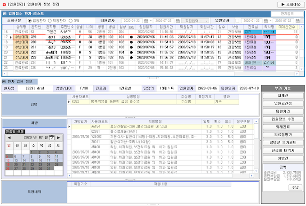This screenshot has width=306, height=206.
Task: Click the 미계산건수 column header
Action: coord(287,27)
